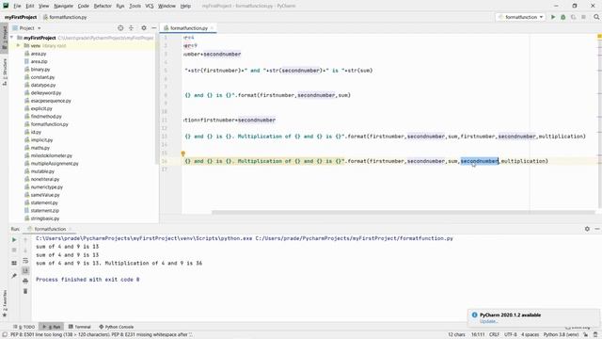This screenshot has height=339, width=602.
Task: Click the yellow intention light bulb
Action: (183, 153)
